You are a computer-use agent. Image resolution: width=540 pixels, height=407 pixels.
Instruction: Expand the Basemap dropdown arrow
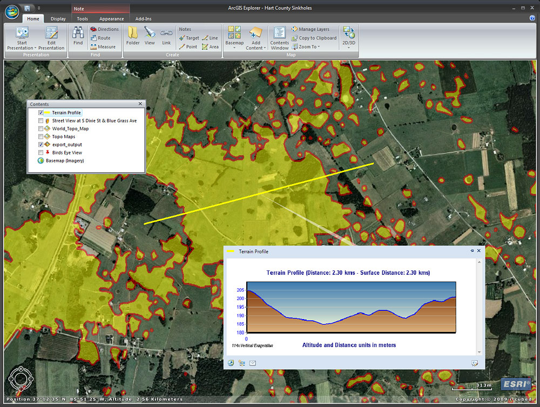234,48
